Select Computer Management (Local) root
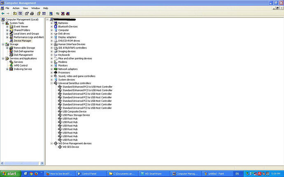284x177 pixels. (22, 20)
